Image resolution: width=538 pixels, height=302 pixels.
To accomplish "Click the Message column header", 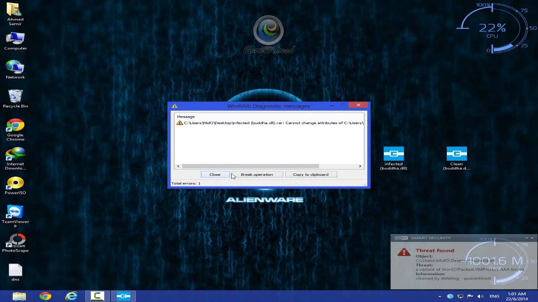I will (186, 117).
